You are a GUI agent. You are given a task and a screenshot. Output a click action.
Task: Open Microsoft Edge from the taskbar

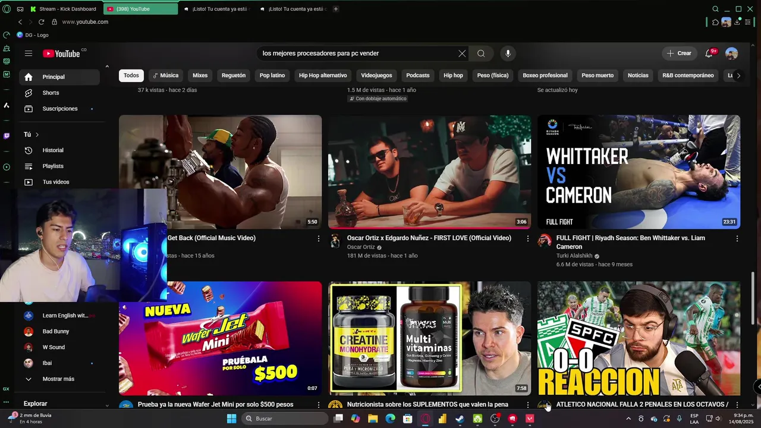(390, 418)
